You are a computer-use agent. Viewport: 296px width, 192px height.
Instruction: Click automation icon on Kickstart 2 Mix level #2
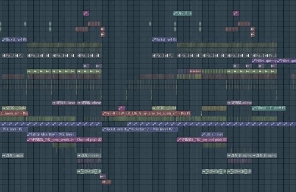(129, 129)
